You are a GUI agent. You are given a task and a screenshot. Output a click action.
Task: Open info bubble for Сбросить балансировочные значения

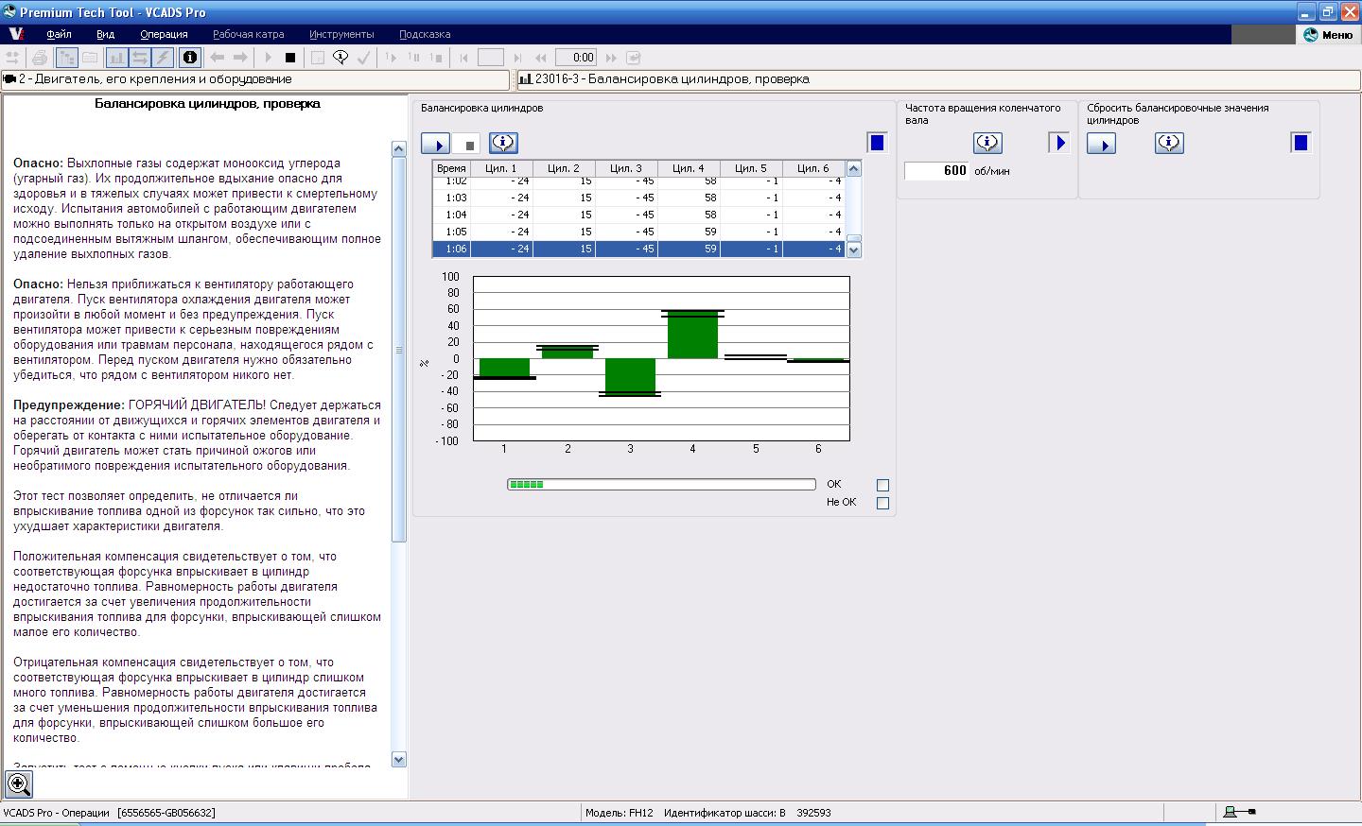(x=1169, y=143)
